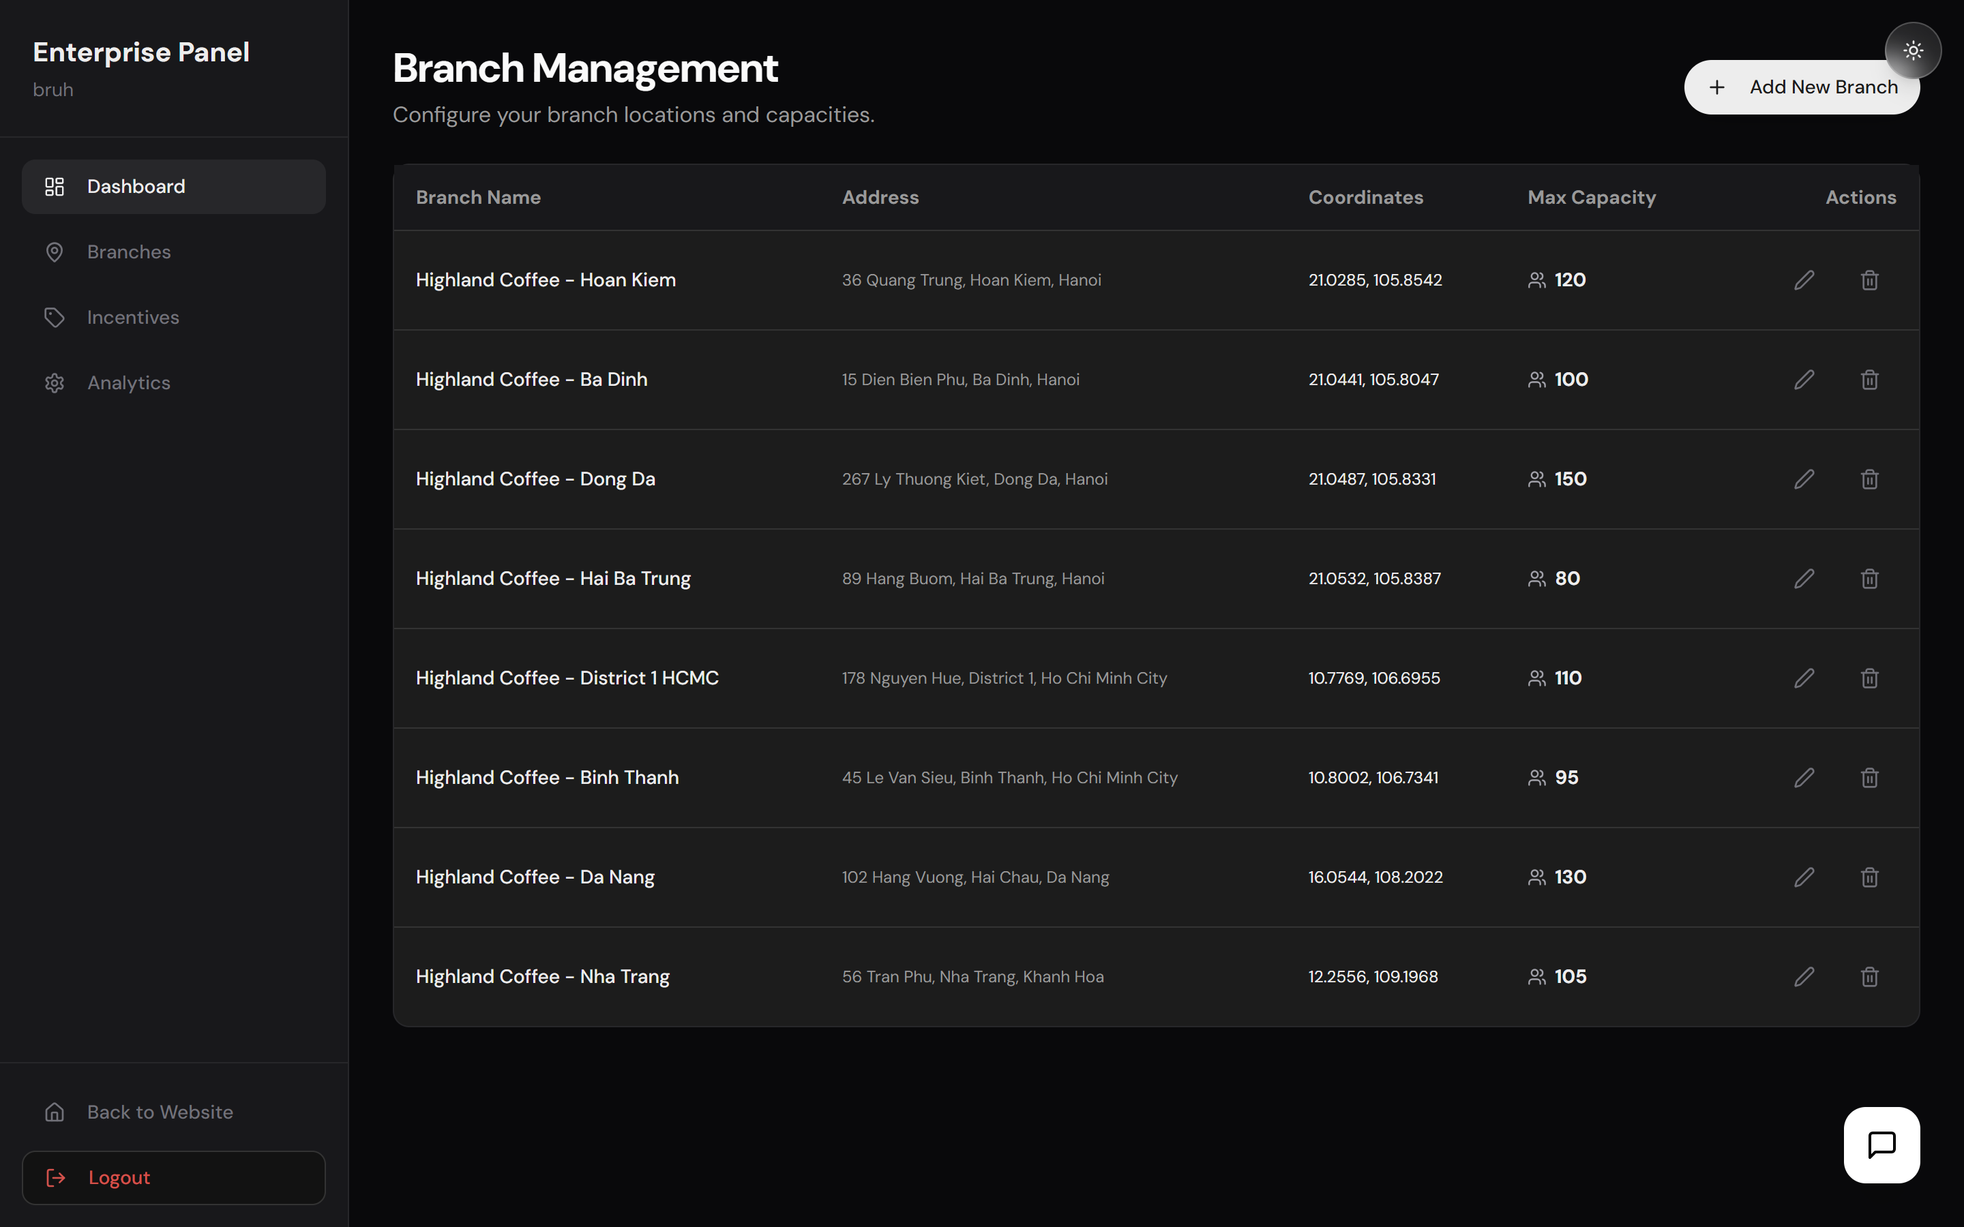1964x1227 pixels.
Task: Open Dashboard in the sidebar
Action: (x=174, y=187)
